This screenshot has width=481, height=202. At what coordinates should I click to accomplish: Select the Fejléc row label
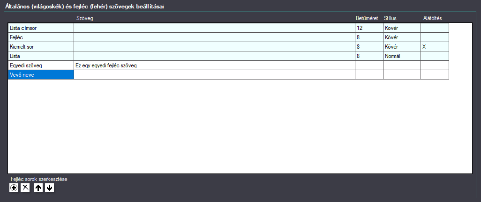(x=41, y=37)
